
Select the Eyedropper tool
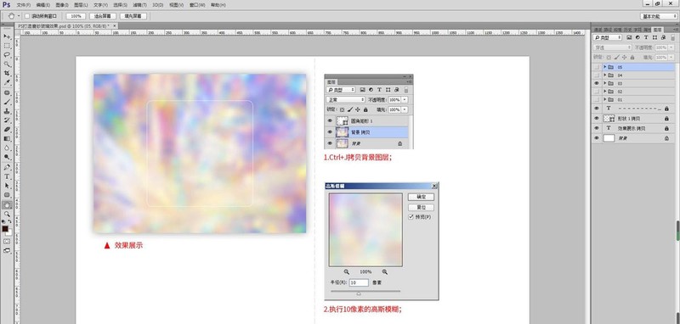coord(7,82)
